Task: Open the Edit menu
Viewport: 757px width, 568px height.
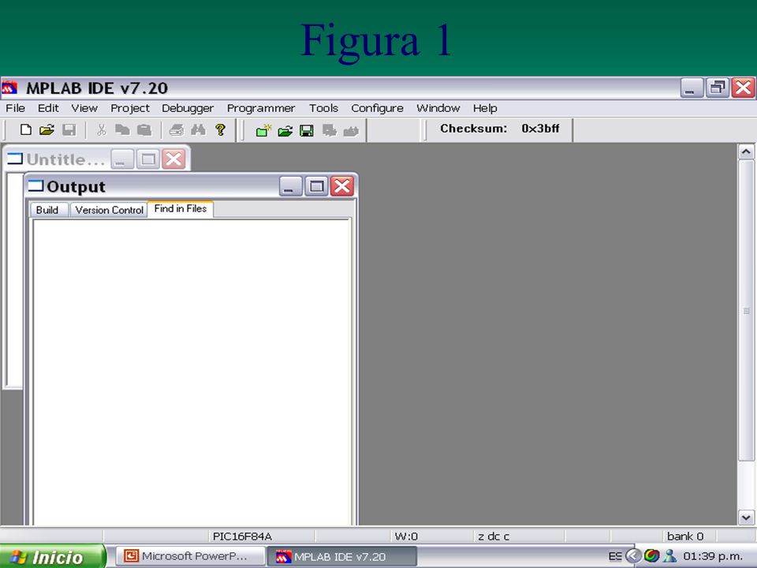Action: pos(48,108)
